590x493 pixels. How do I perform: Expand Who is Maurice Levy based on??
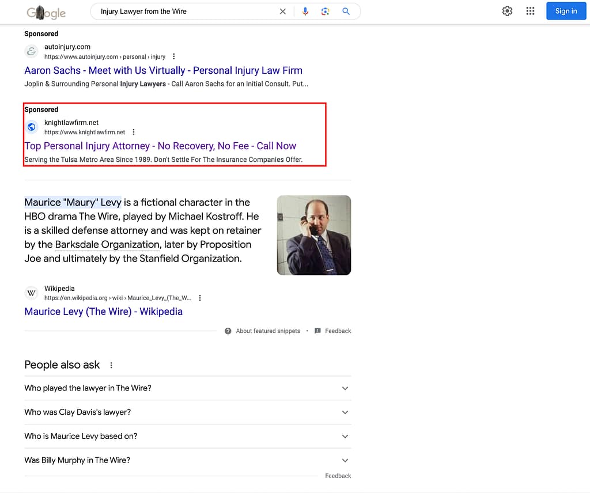[x=187, y=436]
